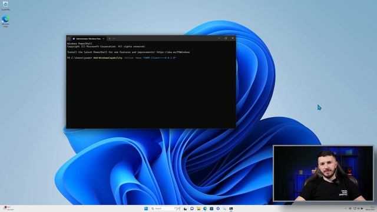Select the Administrator: Windows PowerShell tab
377x212 pixels.
[x=88, y=38]
